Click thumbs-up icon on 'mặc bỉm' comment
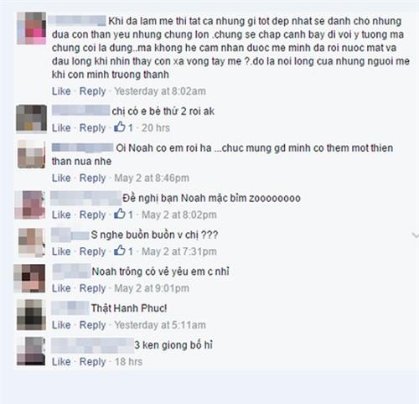 pyautogui.click(x=120, y=214)
